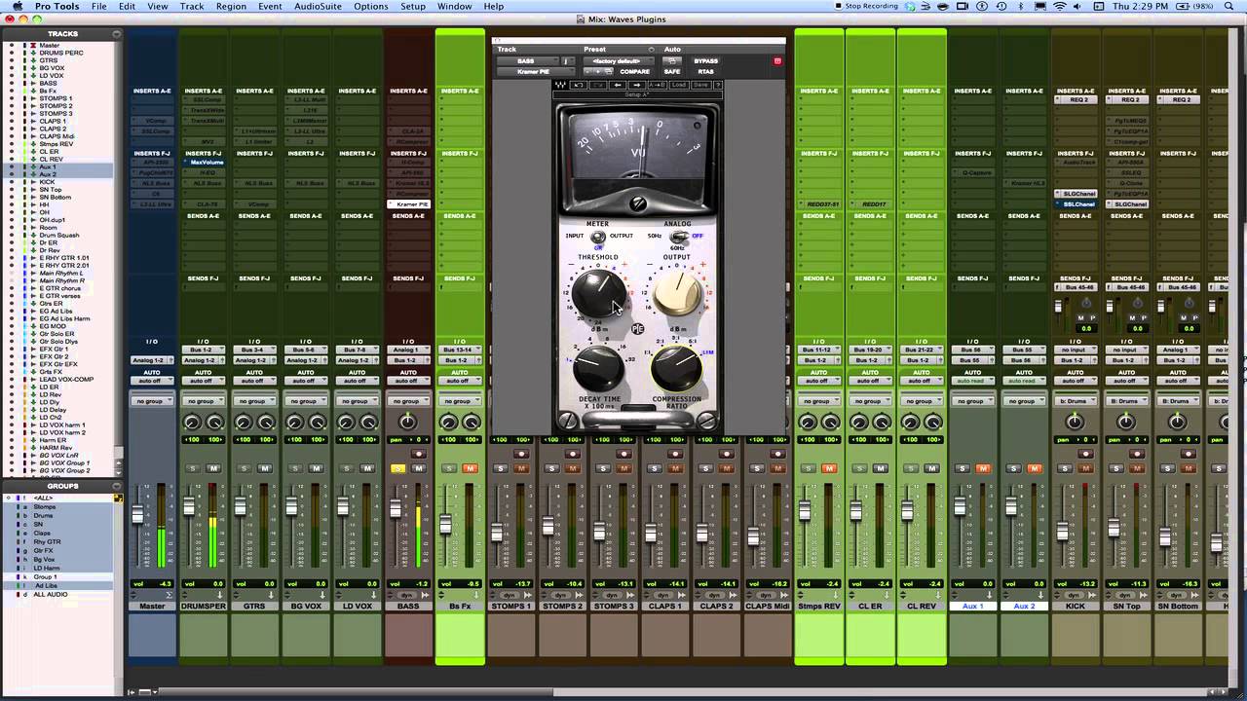Open the Master track auto off dropdown
The height and width of the screenshot is (701, 1247).
pos(152,381)
